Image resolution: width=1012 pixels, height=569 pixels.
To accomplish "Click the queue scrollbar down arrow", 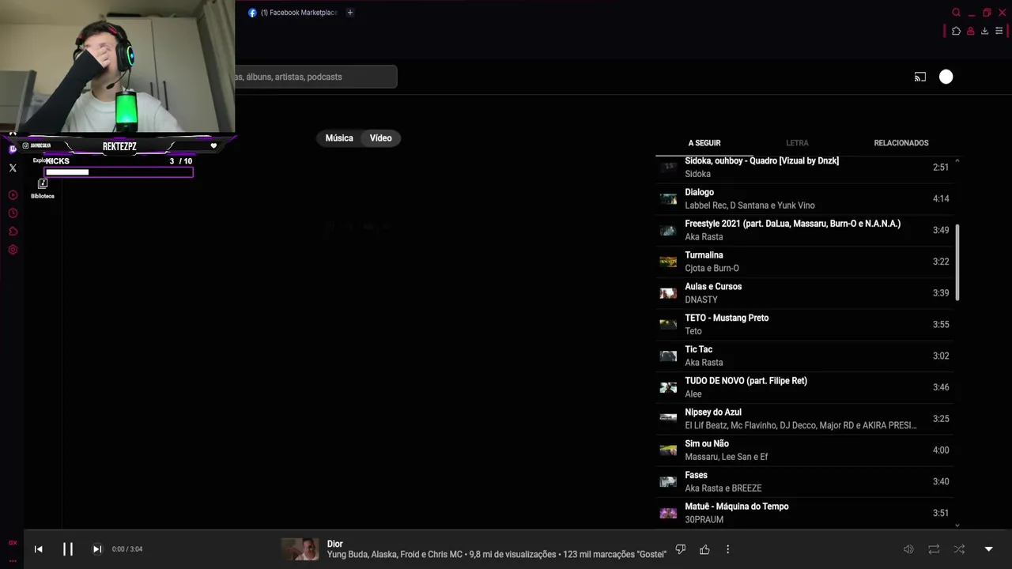I will click(957, 525).
